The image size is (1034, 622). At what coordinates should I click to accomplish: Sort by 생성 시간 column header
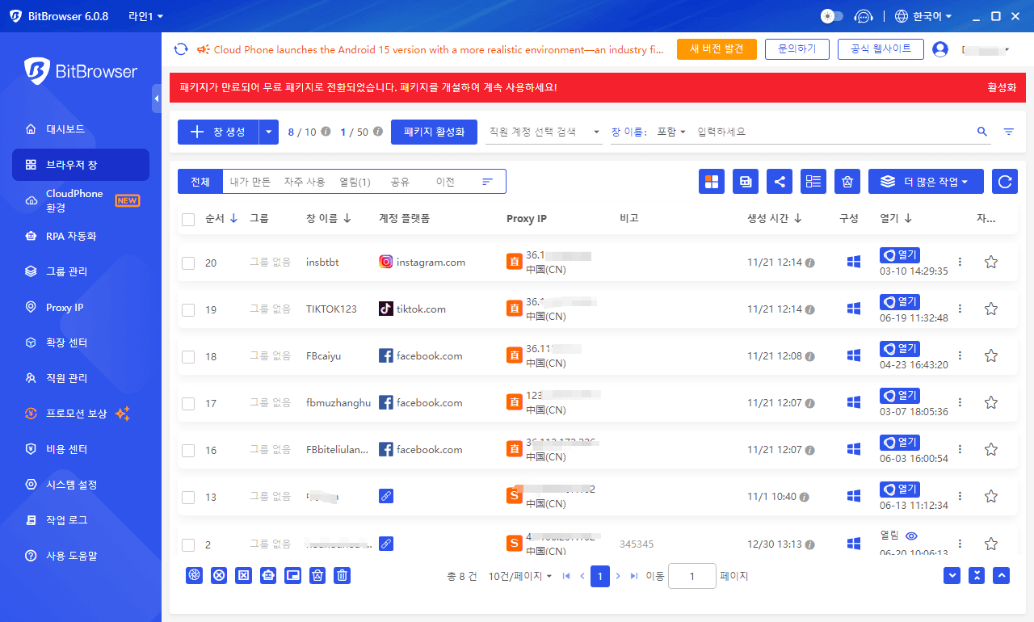coord(775,218)
